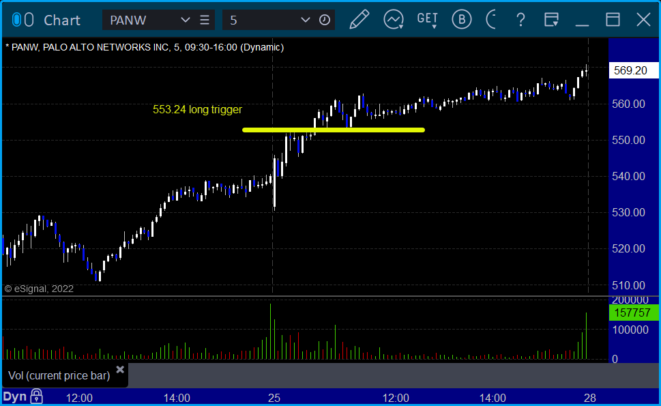Toggle the Dyn lock icon

click(37, 396)
